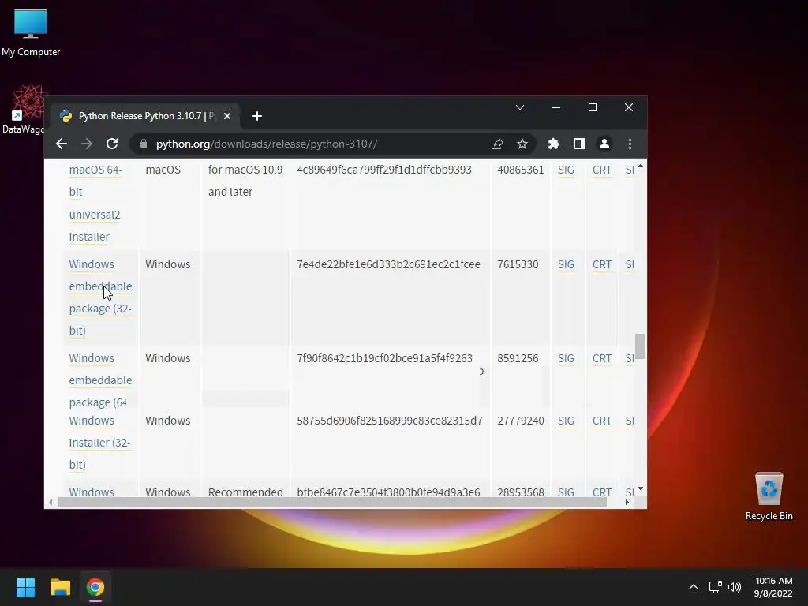The width and height of the screenshot is (808, 606).
Task: Select the Python Release Python 3.10.7 tab
Action: click(144, 116)
